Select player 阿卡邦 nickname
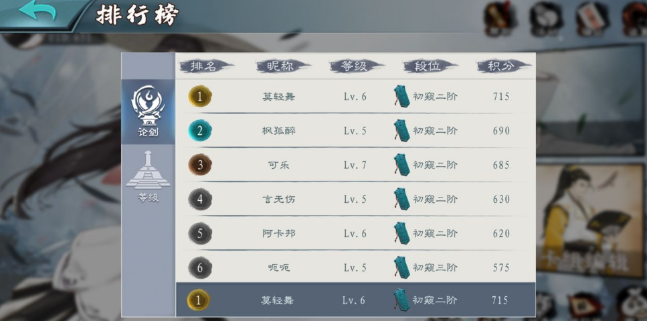The height and width of the screenshot is (321, 647). 278,234
